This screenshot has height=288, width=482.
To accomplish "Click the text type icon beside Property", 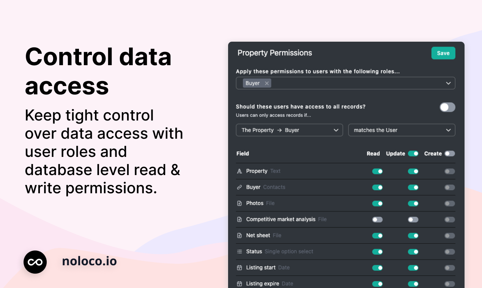I will point(239,171).
